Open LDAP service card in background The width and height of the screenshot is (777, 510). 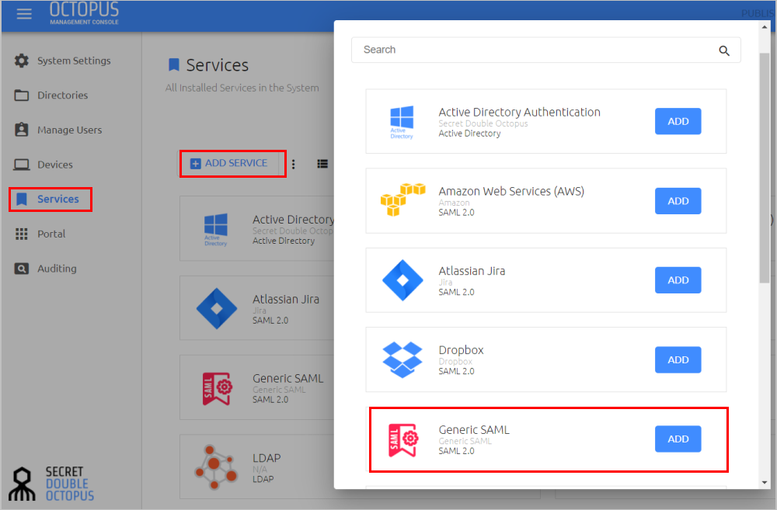pos(257,467)
